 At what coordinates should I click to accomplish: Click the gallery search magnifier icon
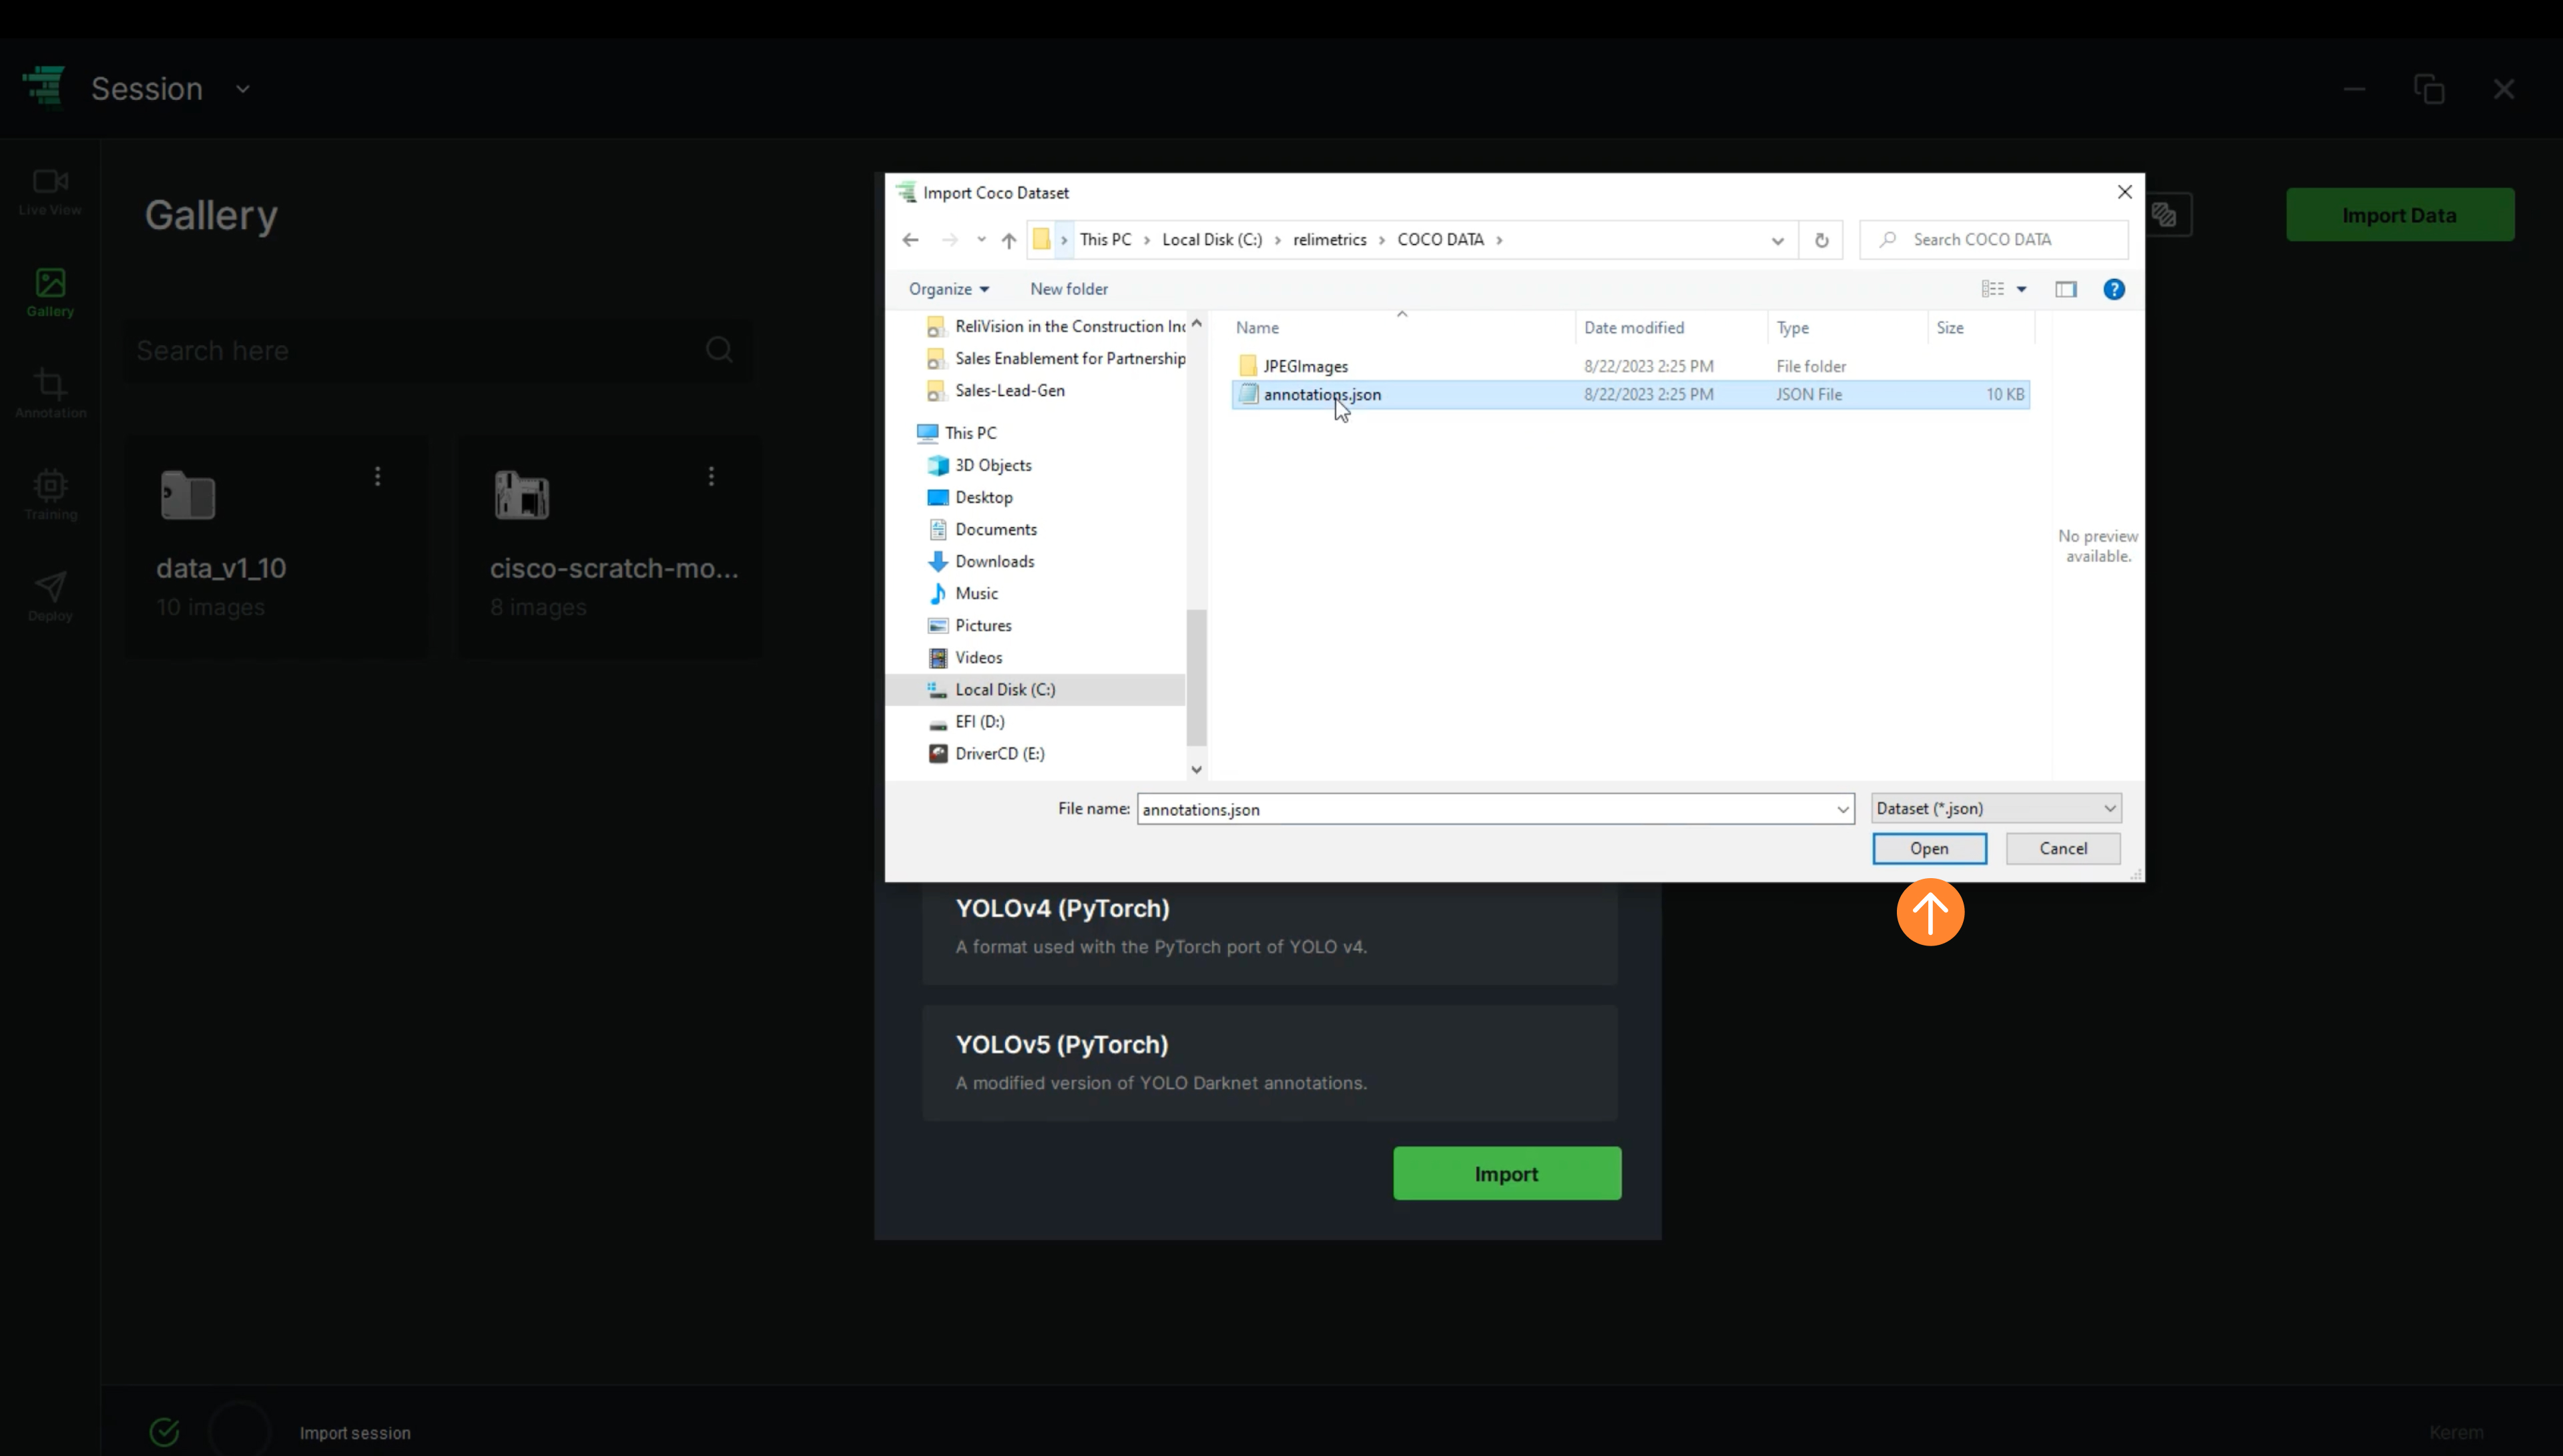[x=719, y=350]
